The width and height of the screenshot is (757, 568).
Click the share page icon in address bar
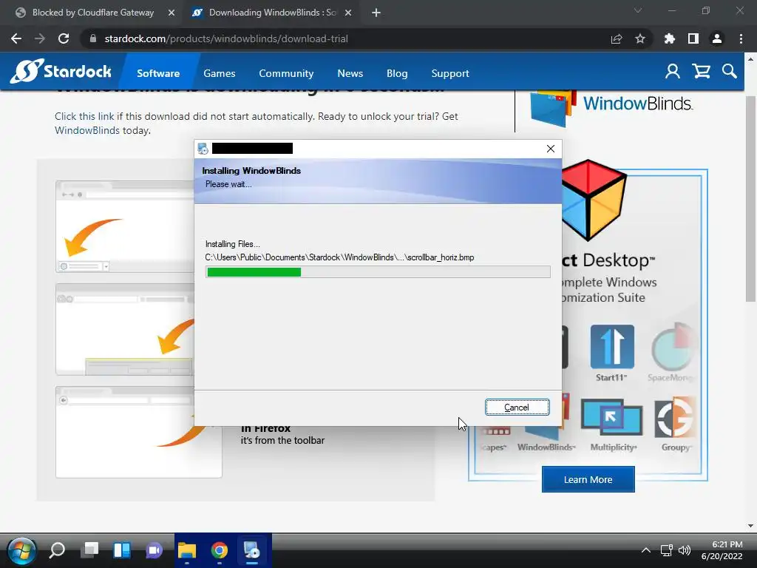pos(617,38)
